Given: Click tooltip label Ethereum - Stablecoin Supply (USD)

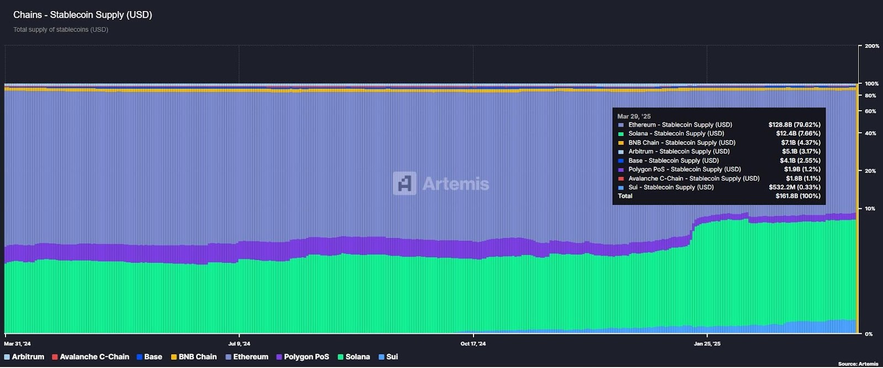Looking at the screenshot, I should [x=680, y=125].
